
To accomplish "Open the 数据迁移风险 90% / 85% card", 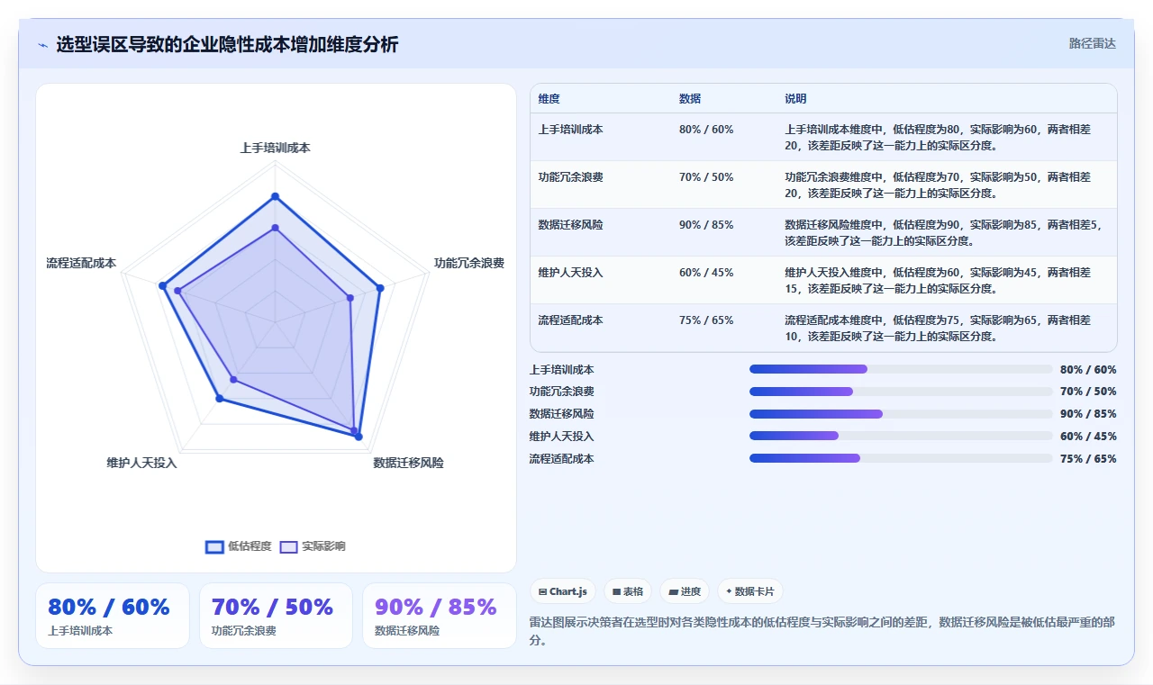I will [440, 616].
